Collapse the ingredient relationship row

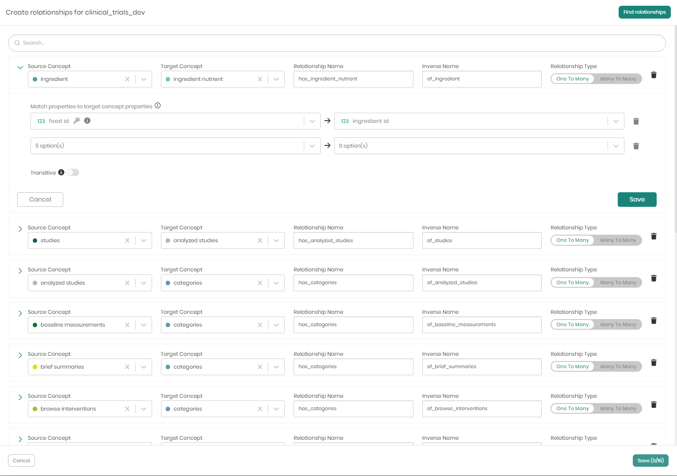(20, 68)
